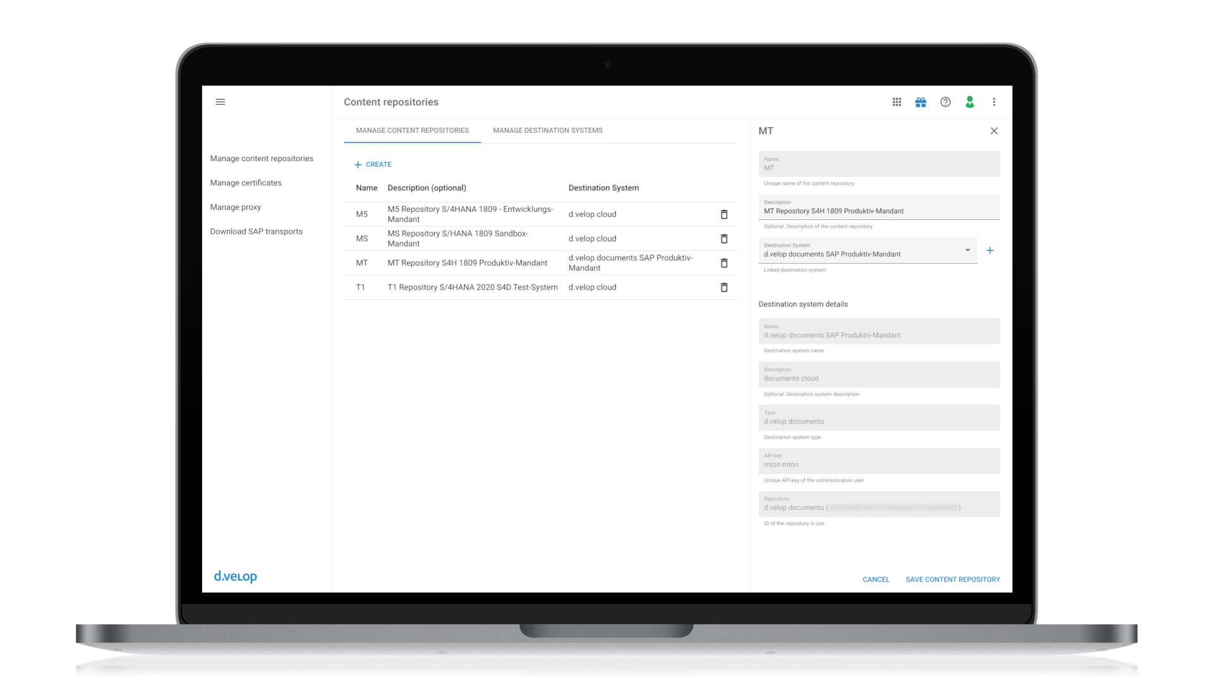Click the d.velop logo
Viewport: 1213px width, 698px height.
pos(235,576)
